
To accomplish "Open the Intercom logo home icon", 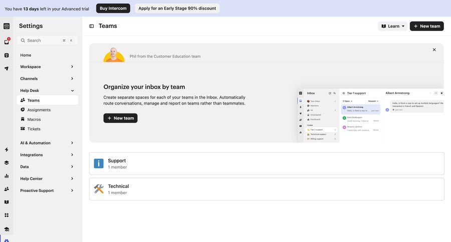I will (7, 26).
